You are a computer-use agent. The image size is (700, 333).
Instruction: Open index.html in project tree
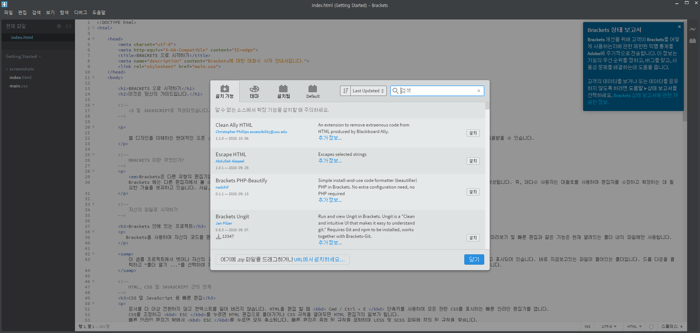[x=21, y=78]
